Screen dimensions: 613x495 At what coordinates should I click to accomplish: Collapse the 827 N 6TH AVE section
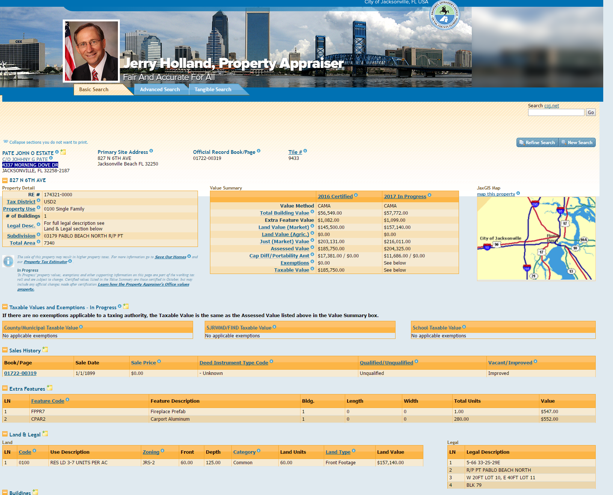(x=5, y=181)
